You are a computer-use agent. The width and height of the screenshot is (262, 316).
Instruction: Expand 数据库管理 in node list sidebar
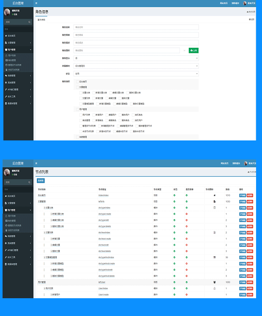(x=18, y=264)
